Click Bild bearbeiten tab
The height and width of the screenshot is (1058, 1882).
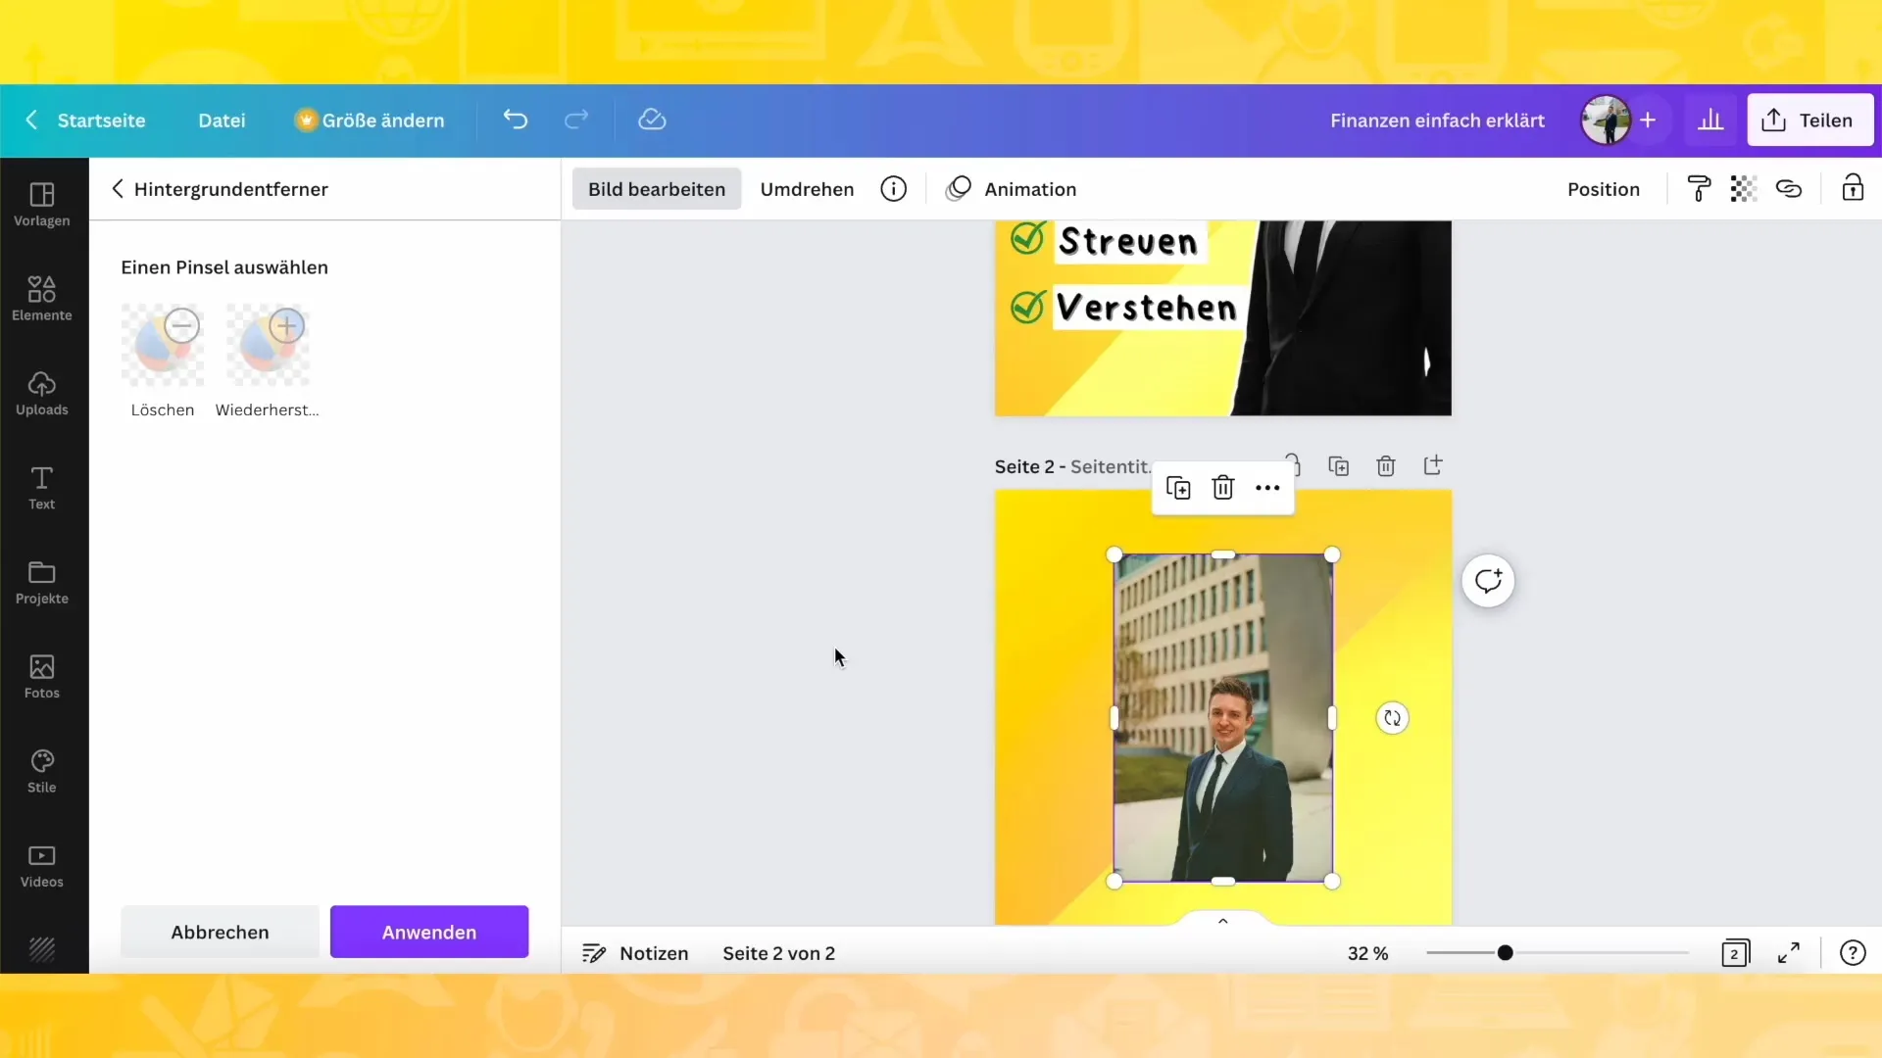pyautogui.click(x=657, y=189)
